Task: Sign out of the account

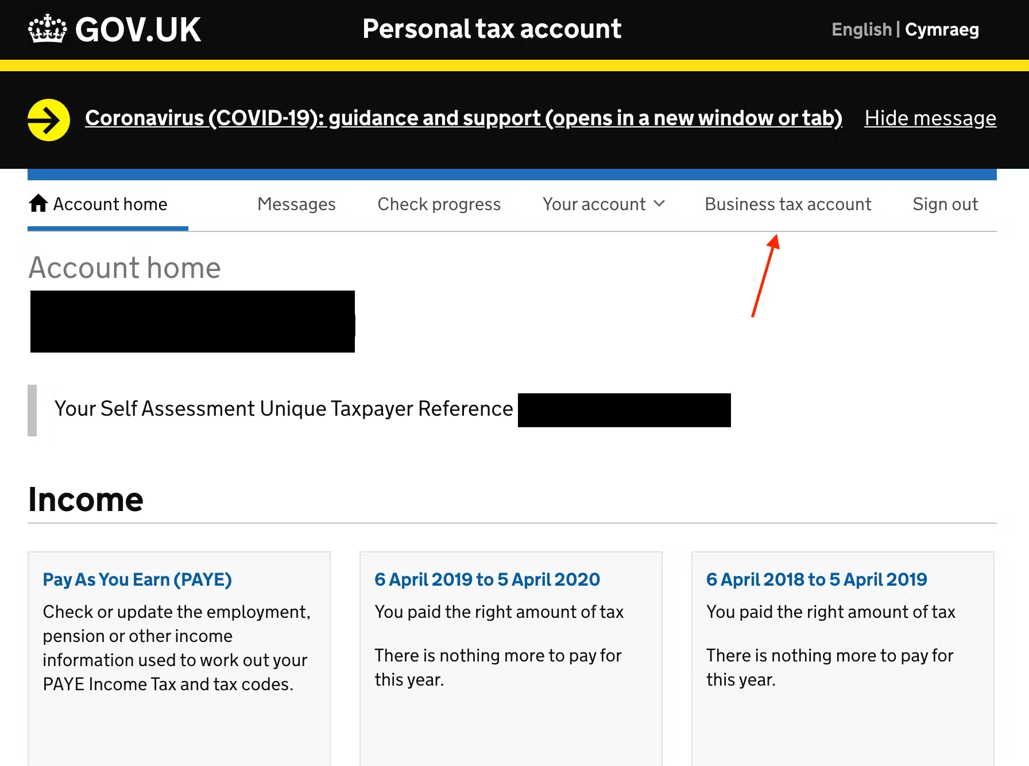Action: tap(945, 204)
